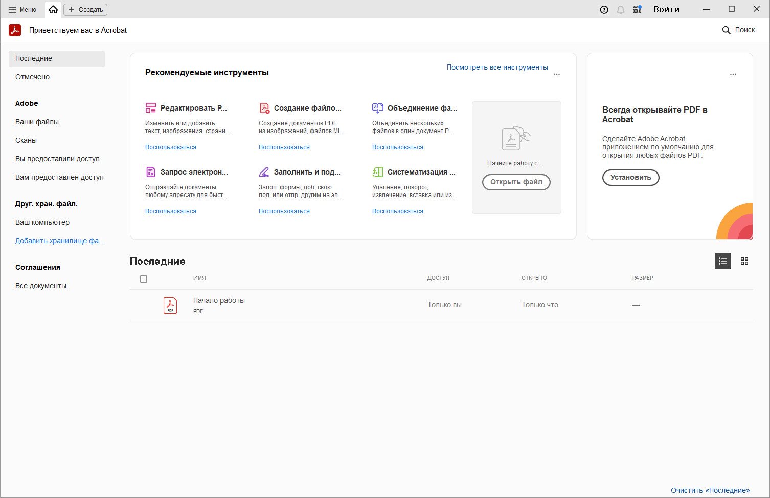Click the Редактировать PDF tool icon
Screen dimensions: 770x498
150,108
